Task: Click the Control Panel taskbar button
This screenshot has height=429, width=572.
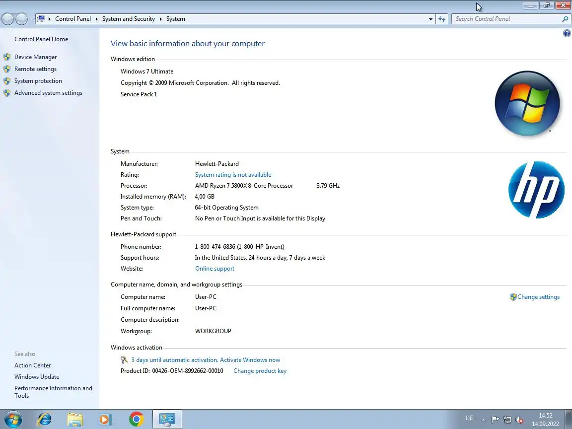Action: click(167, 419)
